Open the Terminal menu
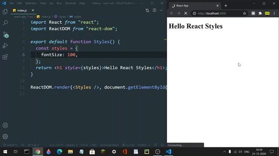The width and height of the screenshot is (279, 156). tap(71, 3)
